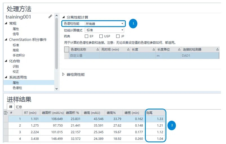Open the column chooser icon in results table
Image resolution: width=226 pixels, height=144 pixels.
(x=6, y=113)
